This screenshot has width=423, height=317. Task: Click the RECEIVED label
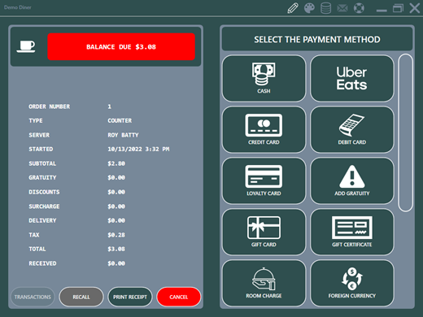[42, 263]
